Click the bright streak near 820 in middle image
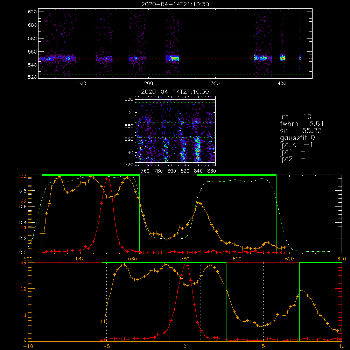 pyautogui.click(x=183, y=149)
